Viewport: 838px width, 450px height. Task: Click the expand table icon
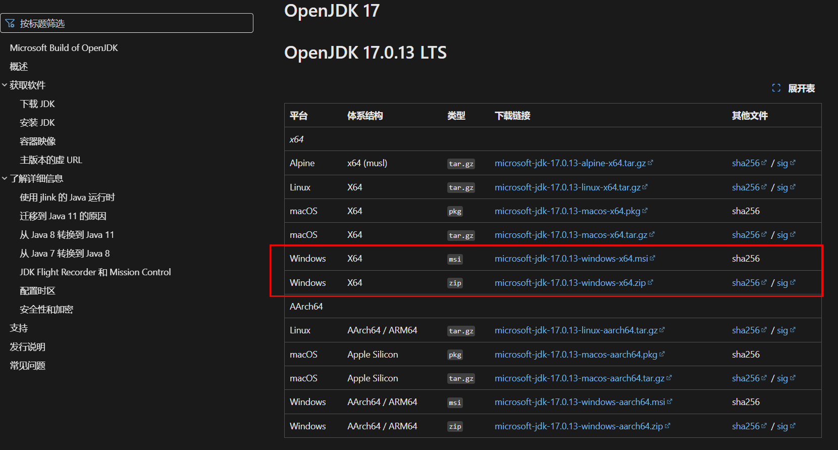pyautogui.click(x=776, y=88)
